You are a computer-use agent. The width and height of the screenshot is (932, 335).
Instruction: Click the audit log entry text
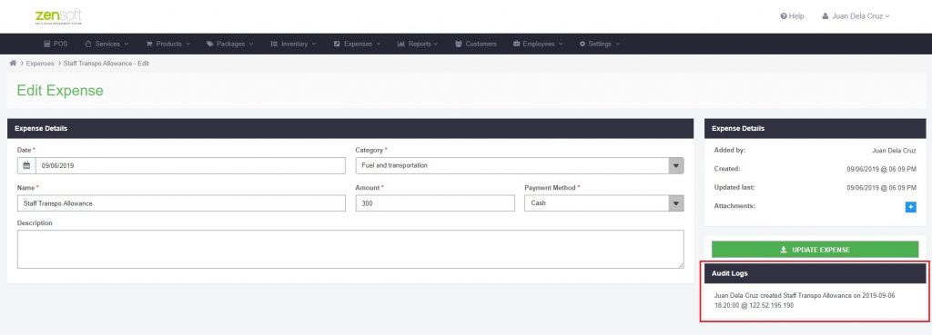click(x=804, y=300)
